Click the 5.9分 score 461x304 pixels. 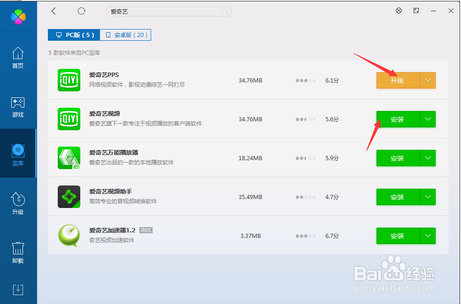pyautogui.click(x=332, y=158)
